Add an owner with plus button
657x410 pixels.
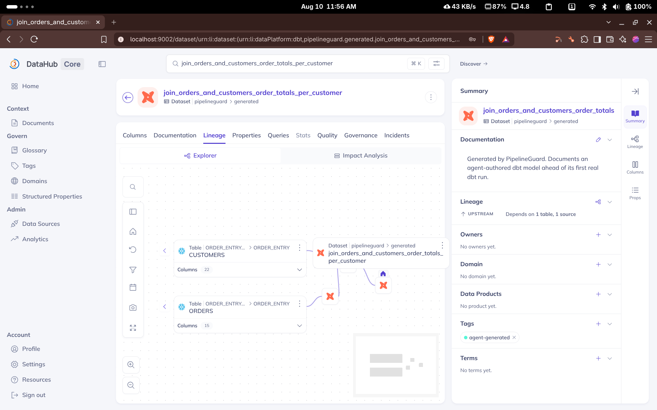598,235
